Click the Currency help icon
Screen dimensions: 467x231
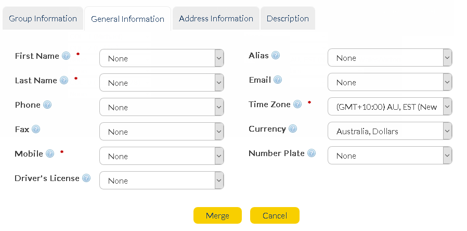(x=293, y=129)
